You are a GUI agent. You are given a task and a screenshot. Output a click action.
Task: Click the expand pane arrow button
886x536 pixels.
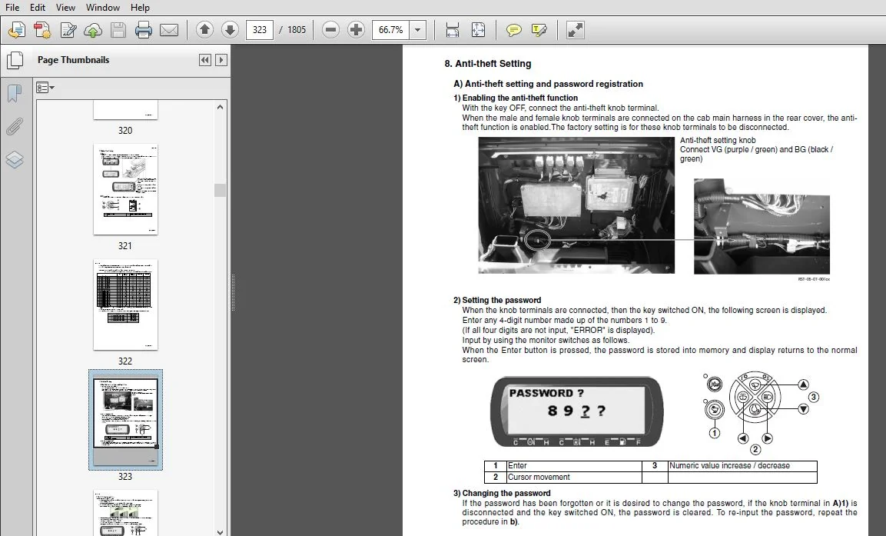click(x=221, y=60)
